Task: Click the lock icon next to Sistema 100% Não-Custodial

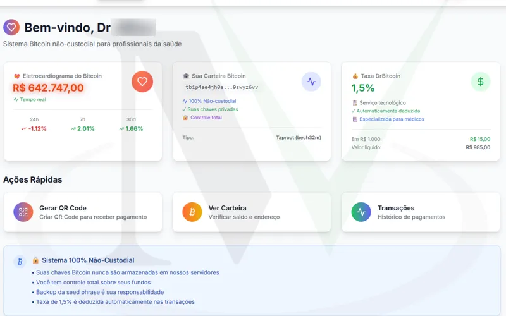Action: tap(35, 260)
